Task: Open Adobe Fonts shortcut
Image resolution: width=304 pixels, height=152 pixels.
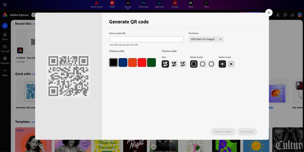Action: point(206,5)
